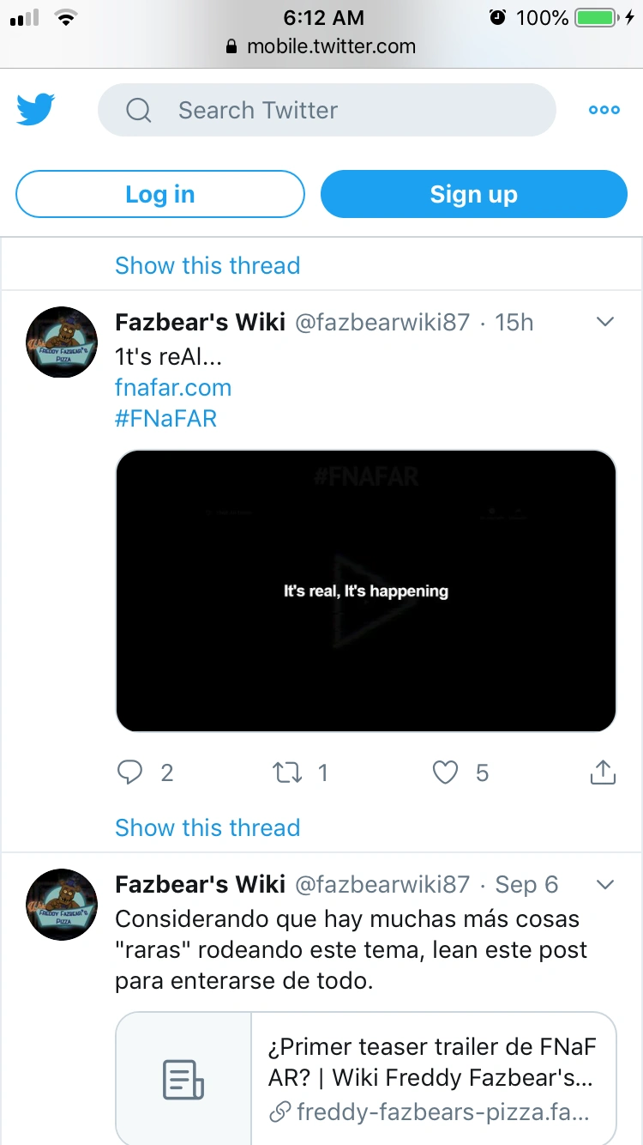Screen dimensions: 643x1145
Task: Open options chevron on the Sep 6 tweet
Action: [x=605, y=884]
